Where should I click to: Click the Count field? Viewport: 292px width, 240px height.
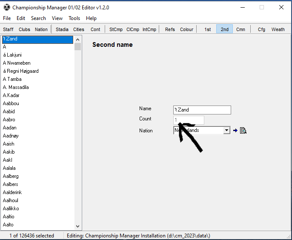point(189,120)
